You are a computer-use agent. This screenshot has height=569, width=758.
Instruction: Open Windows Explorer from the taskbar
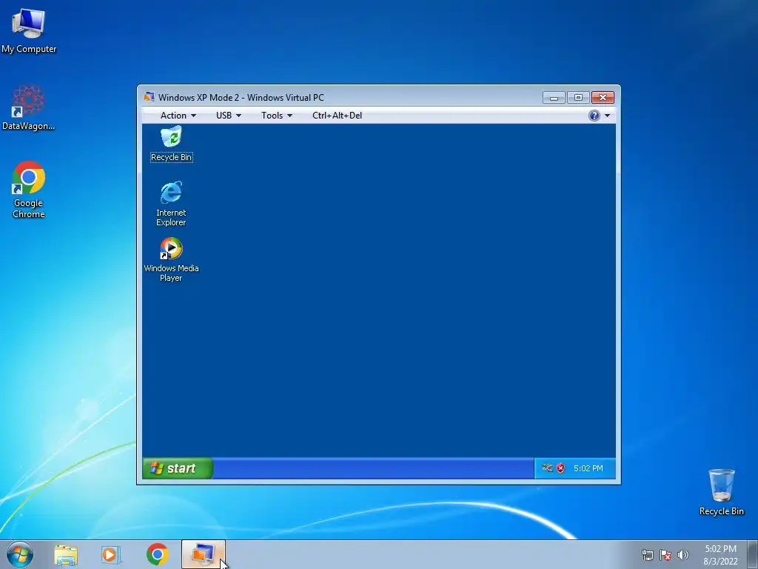click(x=66, y=554)
